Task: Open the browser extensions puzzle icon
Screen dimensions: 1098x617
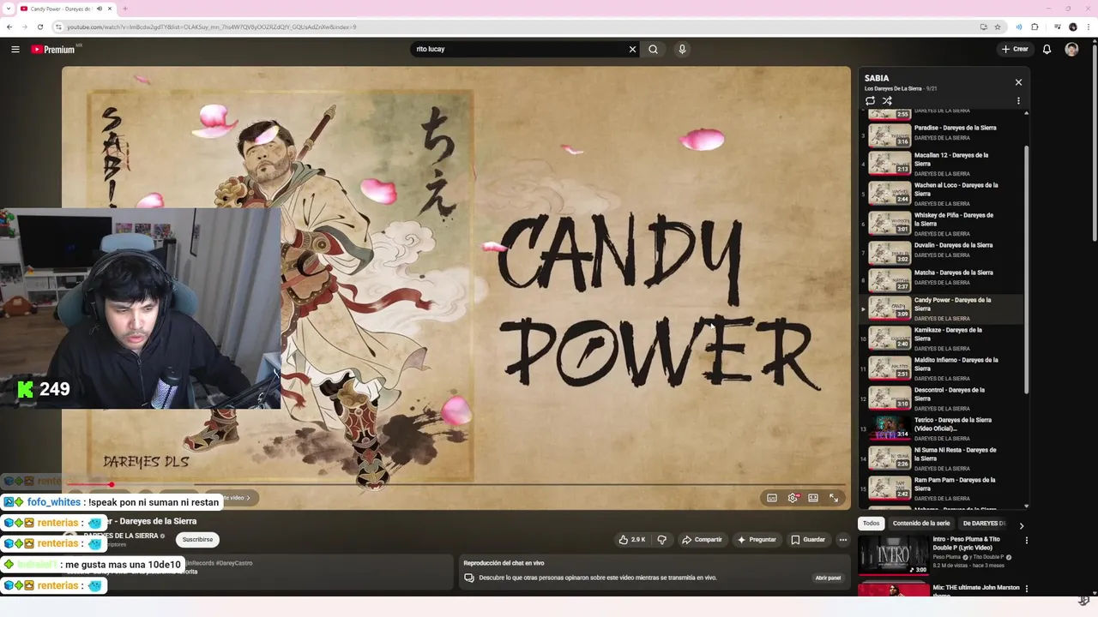Action: click(1035, 27)
